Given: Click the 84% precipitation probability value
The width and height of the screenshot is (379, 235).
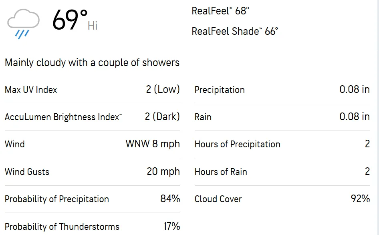Looking at the screenshot, I should [170, 199].
